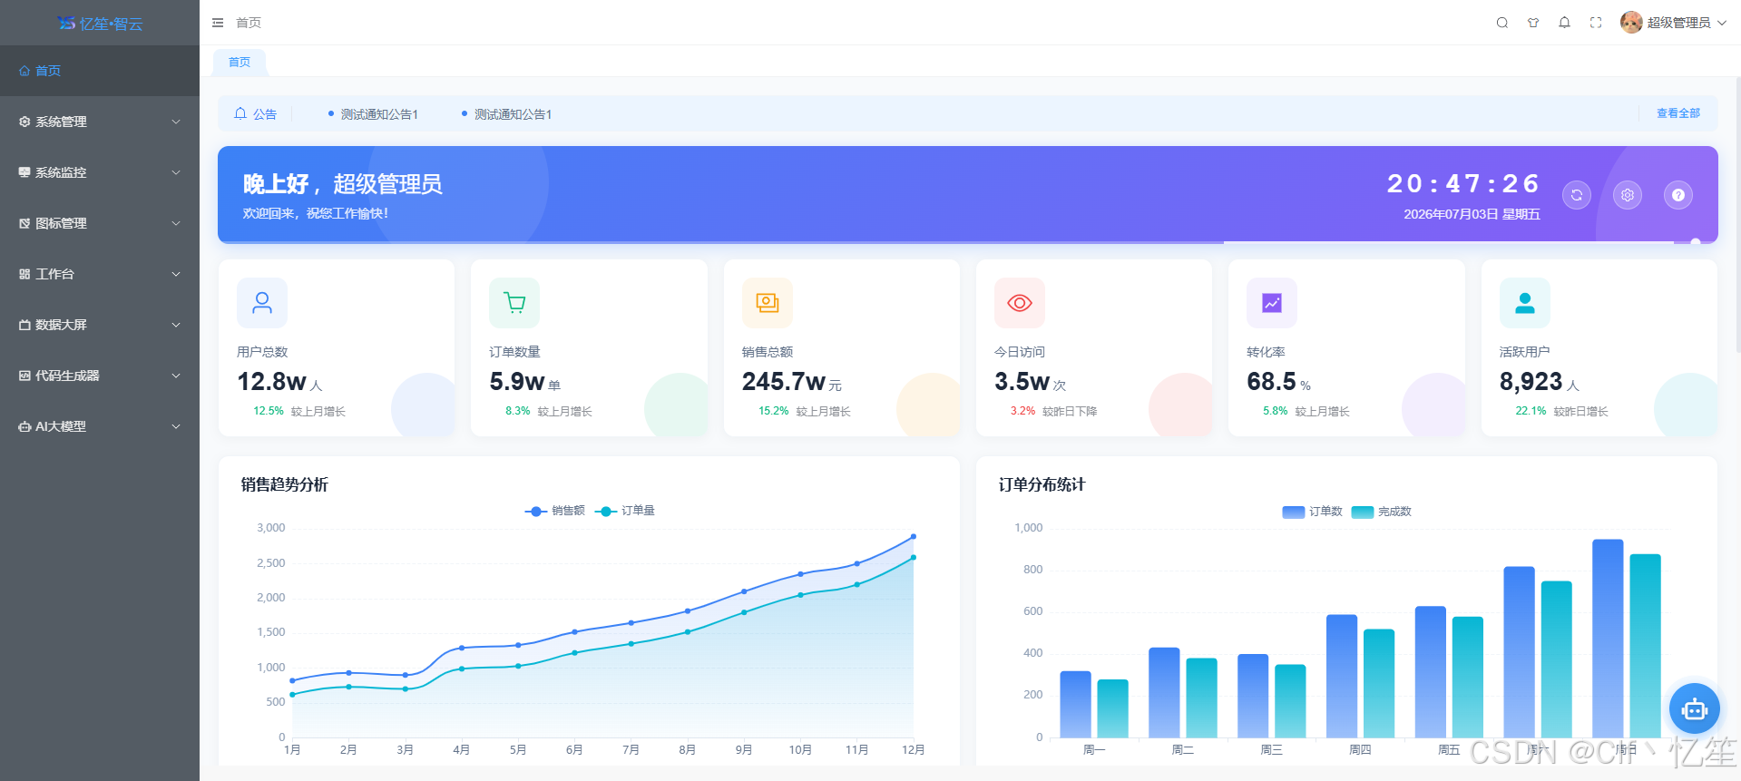Switch to the 首页 page tab
This screenshot has width=1741, height=781.
tap(240, 63)
